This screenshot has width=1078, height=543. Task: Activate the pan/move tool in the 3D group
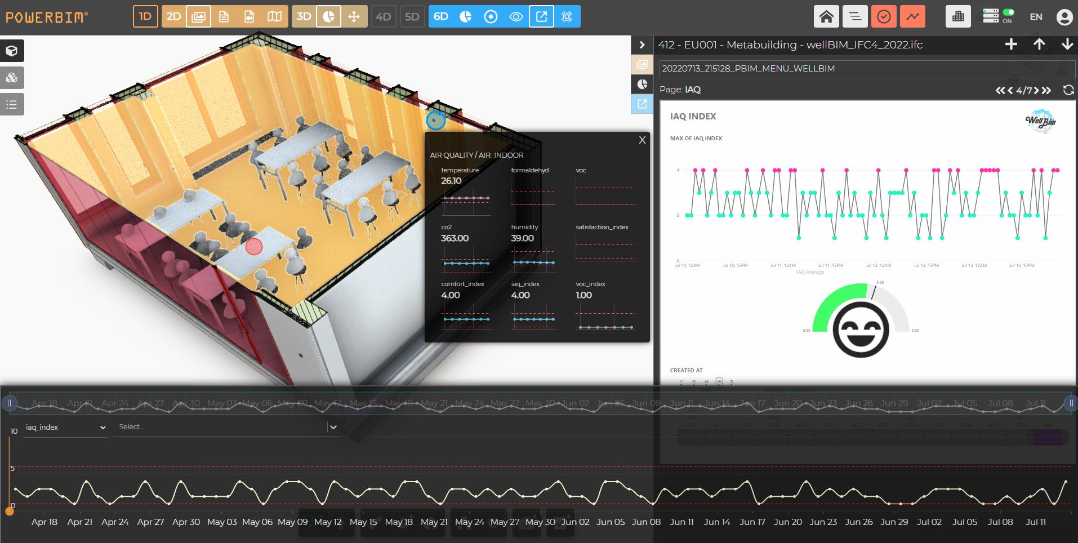pos(354,16)
